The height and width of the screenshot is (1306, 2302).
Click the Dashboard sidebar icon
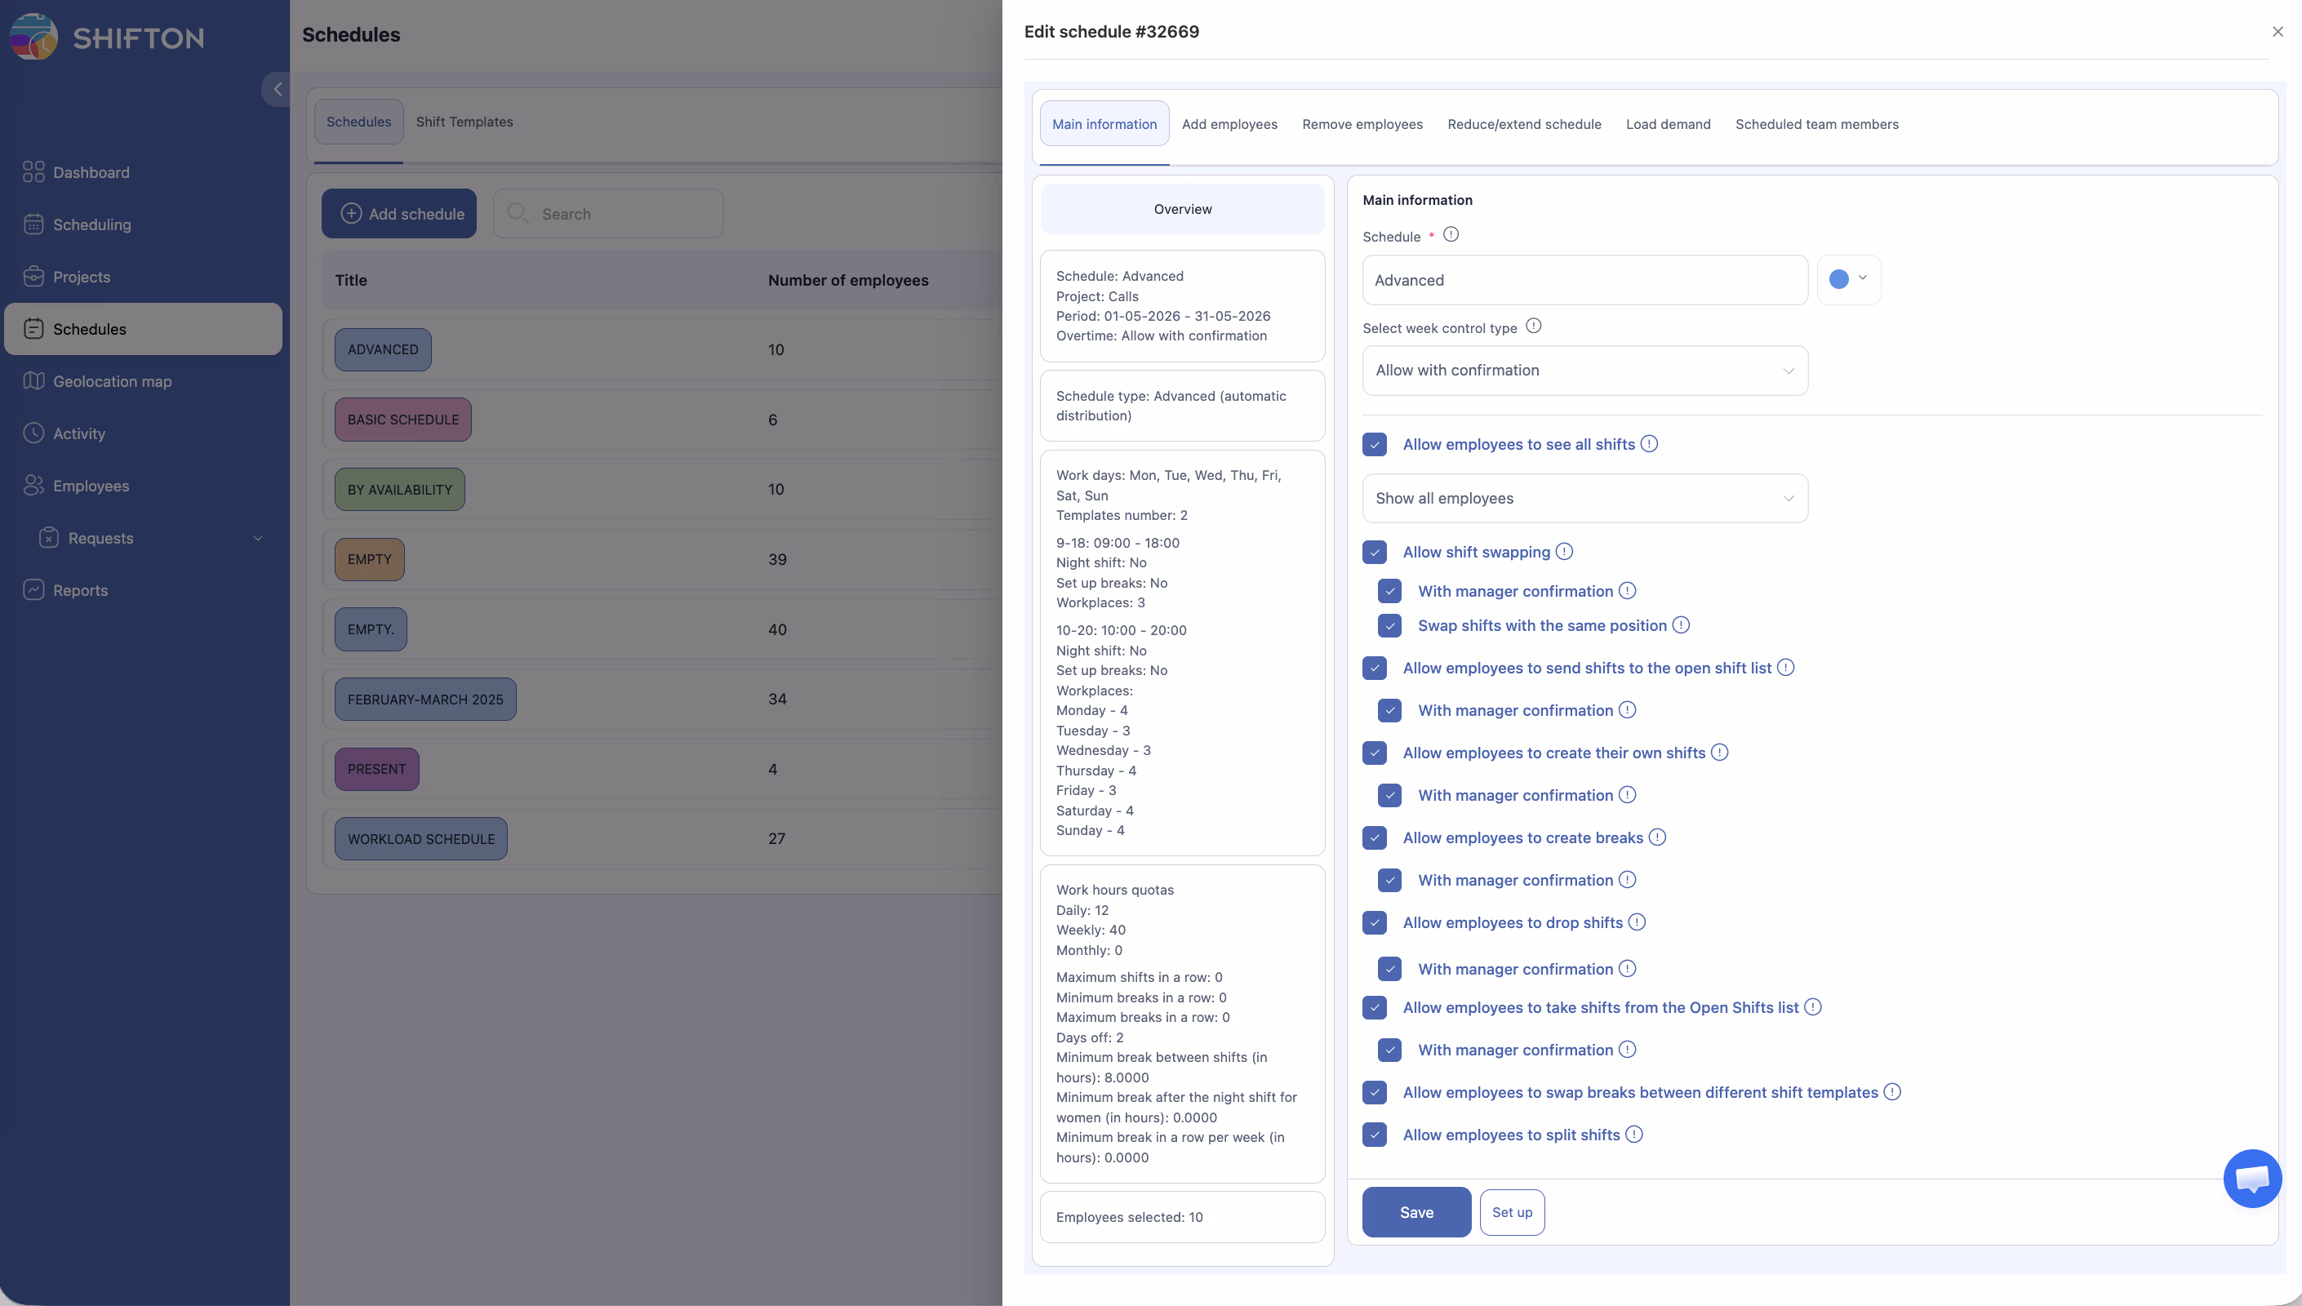(33, 172)
